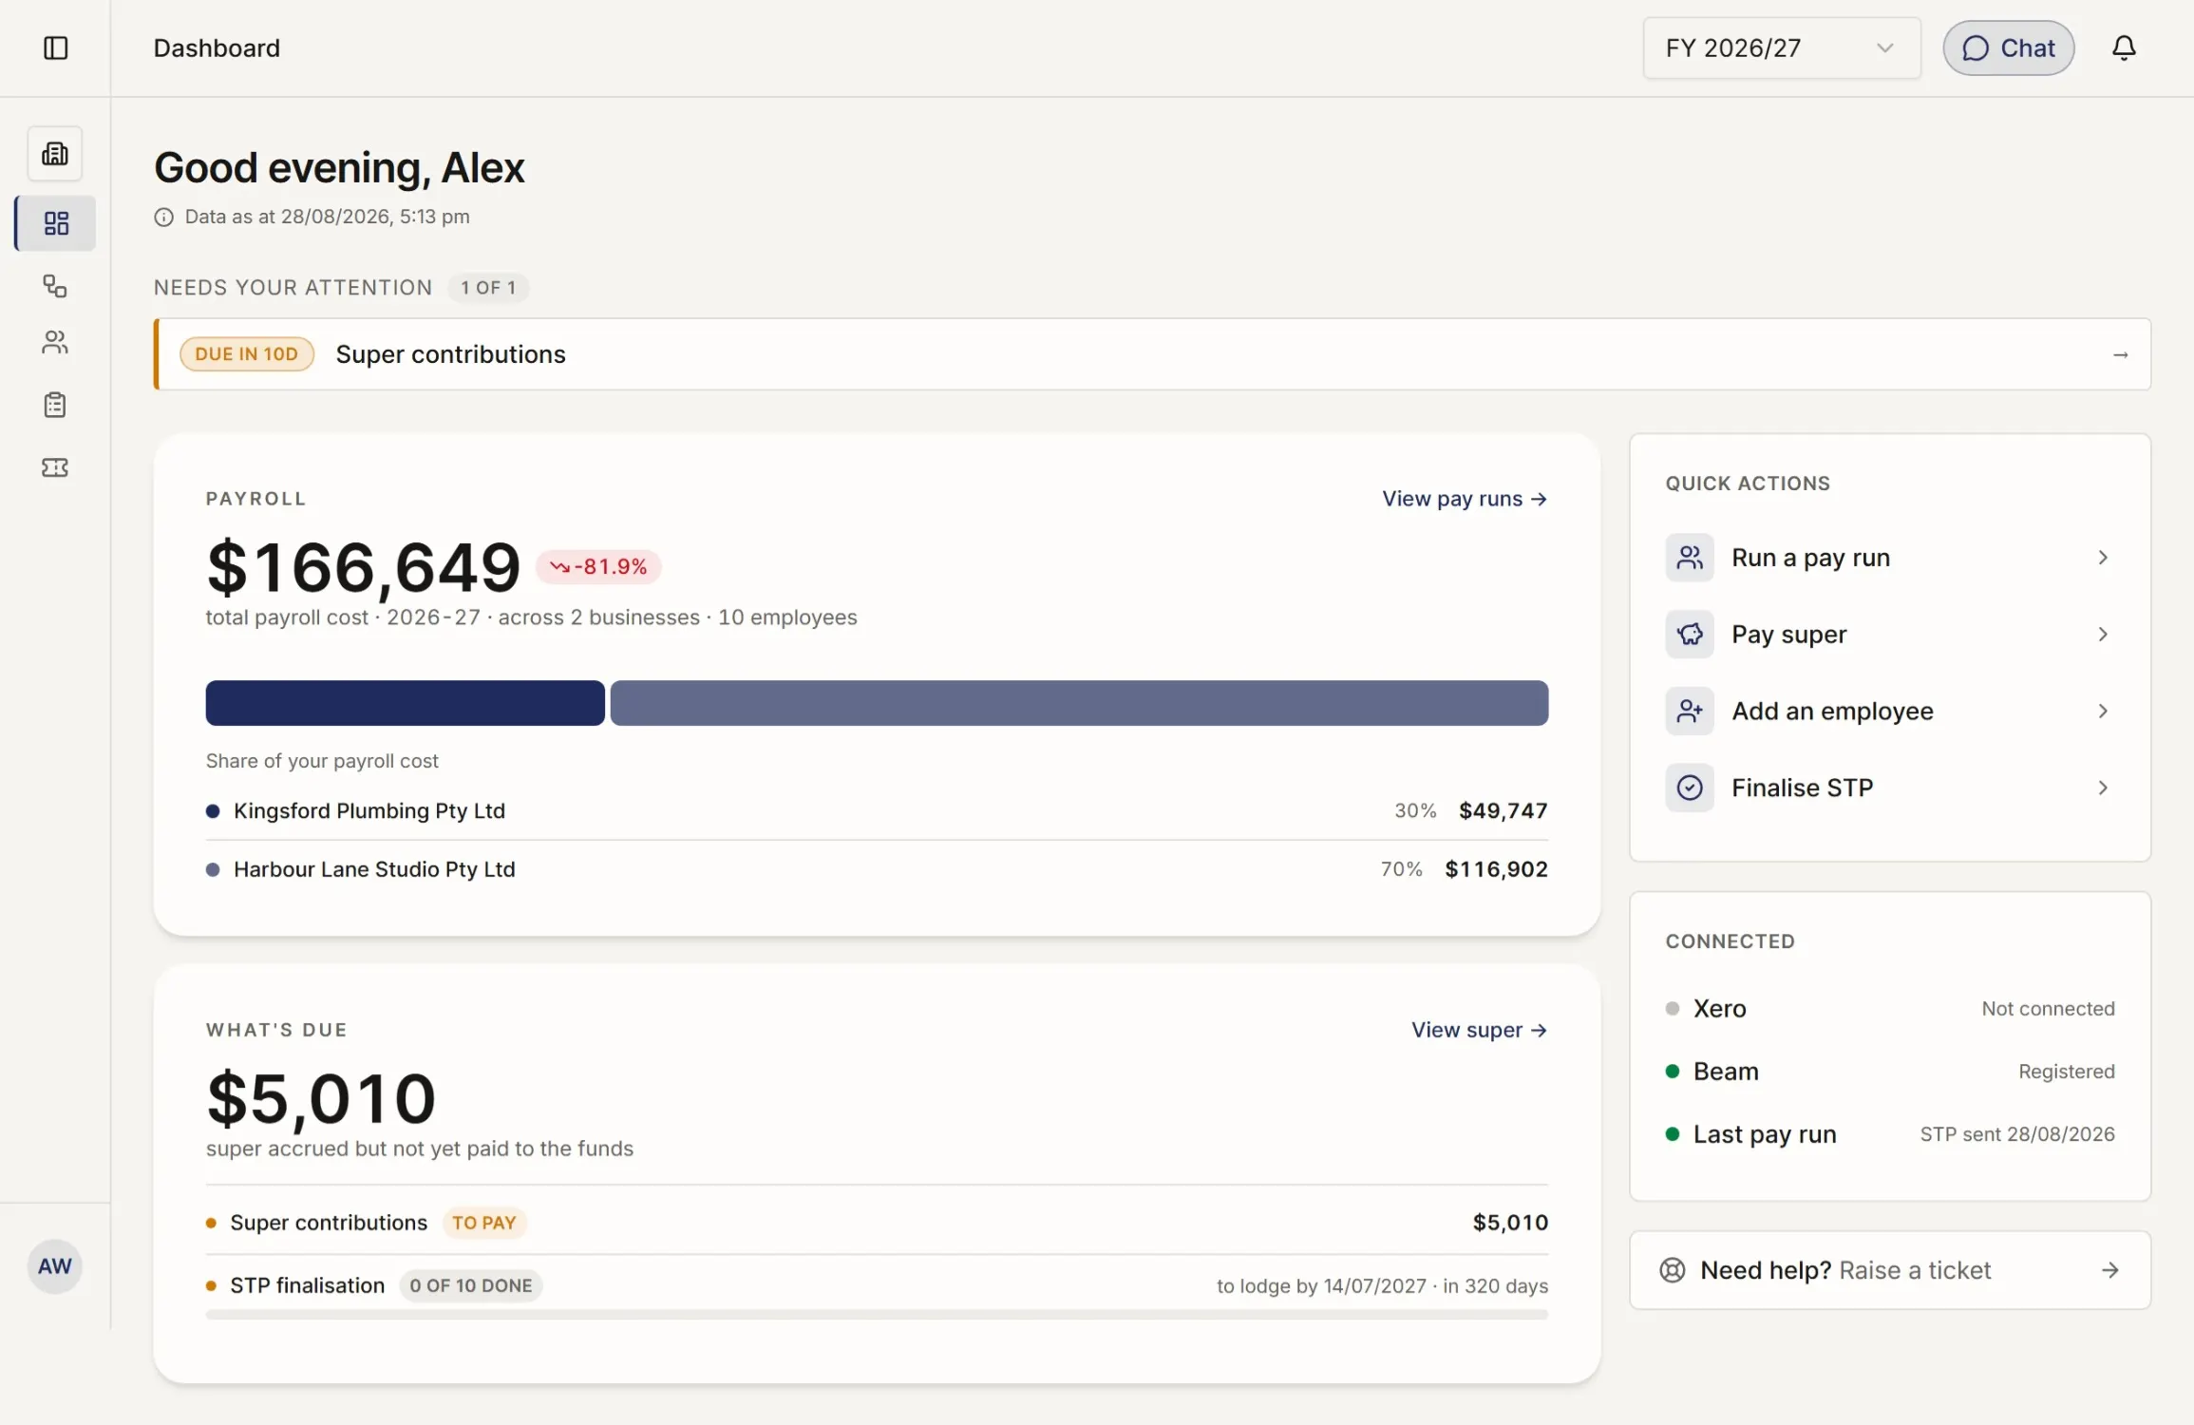Click the $166,649 total payroll figure

pyautogui.click(x=364, y=568)
